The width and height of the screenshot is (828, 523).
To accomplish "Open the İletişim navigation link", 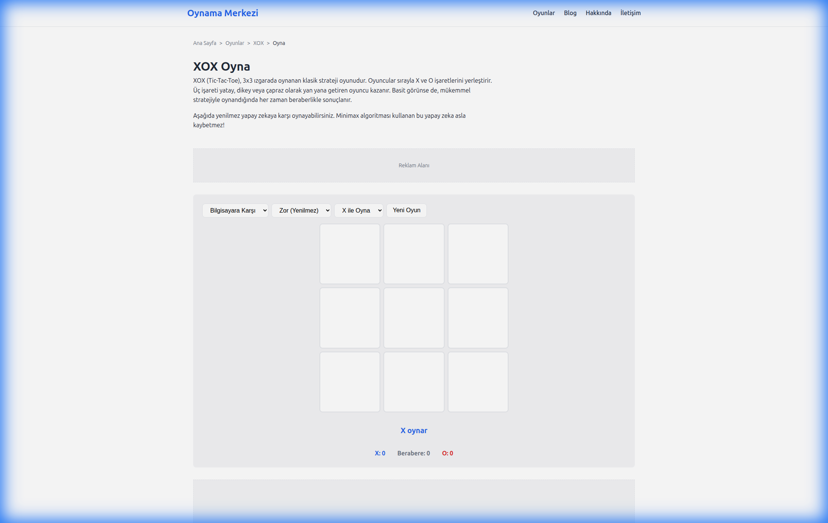I will (630, 13).
